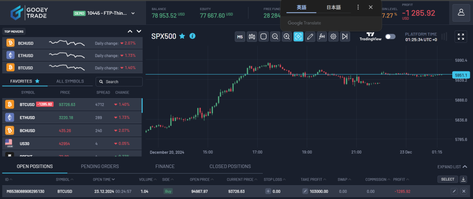Open chart settings gear
The image size is (473, 199).
click(333, 36)
